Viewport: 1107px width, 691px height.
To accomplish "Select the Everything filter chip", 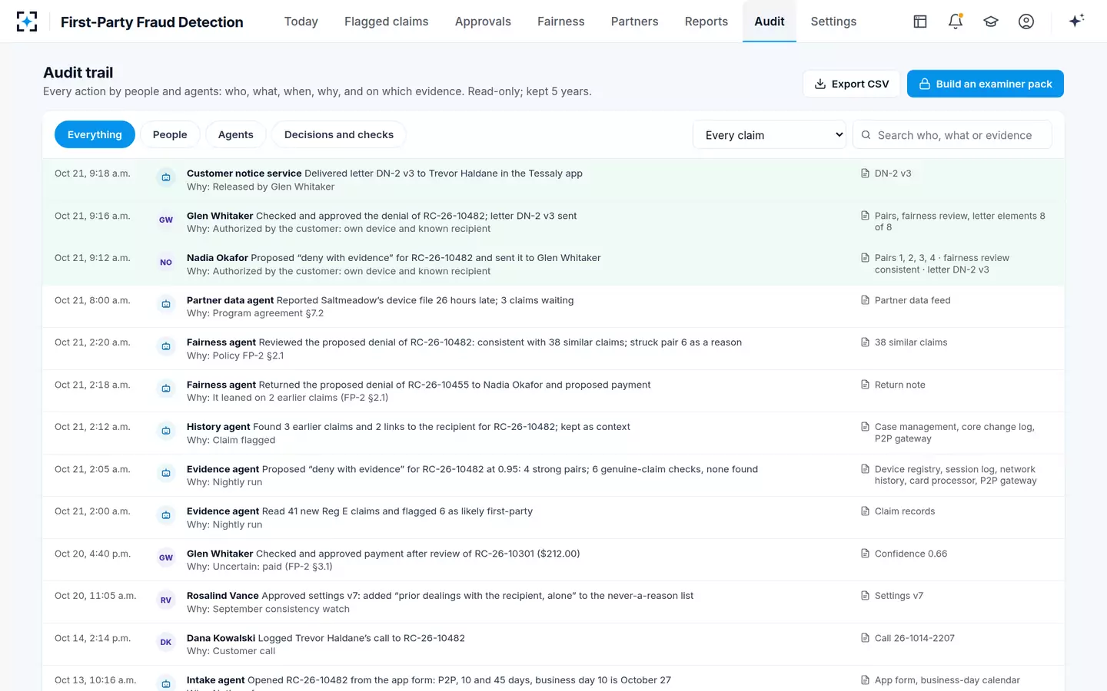I will tap(95, 134).
